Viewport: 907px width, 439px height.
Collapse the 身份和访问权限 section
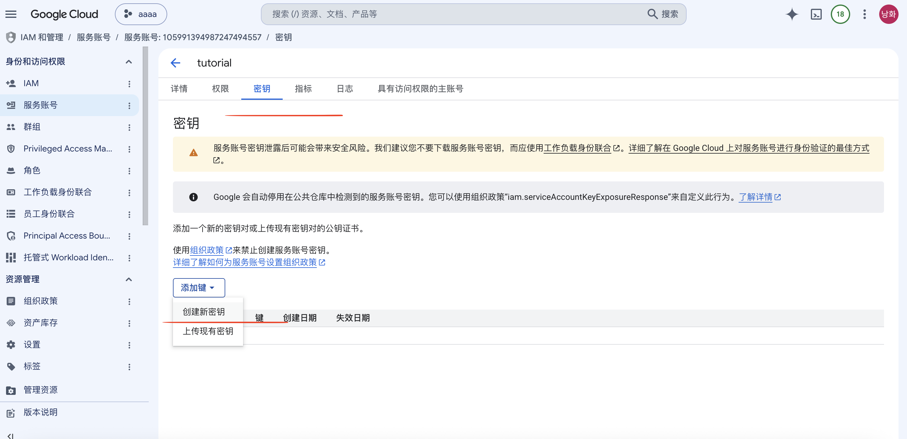129,62
